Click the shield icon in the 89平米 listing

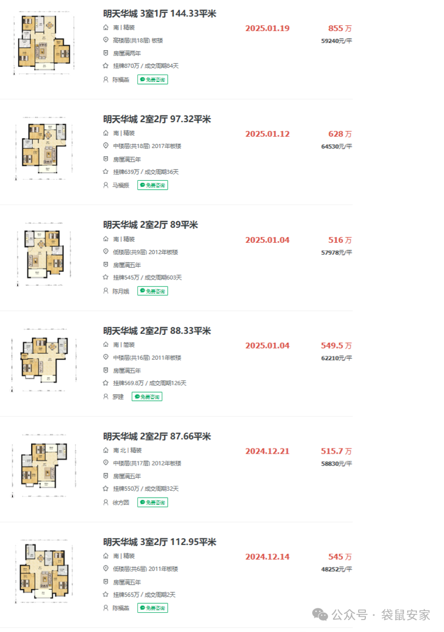[106, 264]
